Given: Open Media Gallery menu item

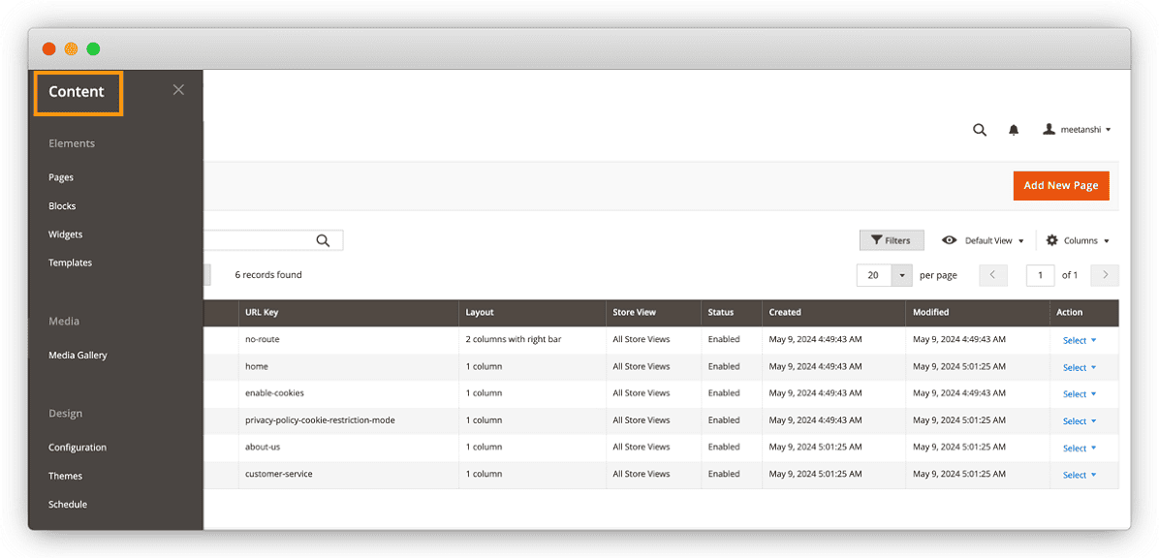Looking at the screenshot, I should pyautogui.click(x=78, y=356).
